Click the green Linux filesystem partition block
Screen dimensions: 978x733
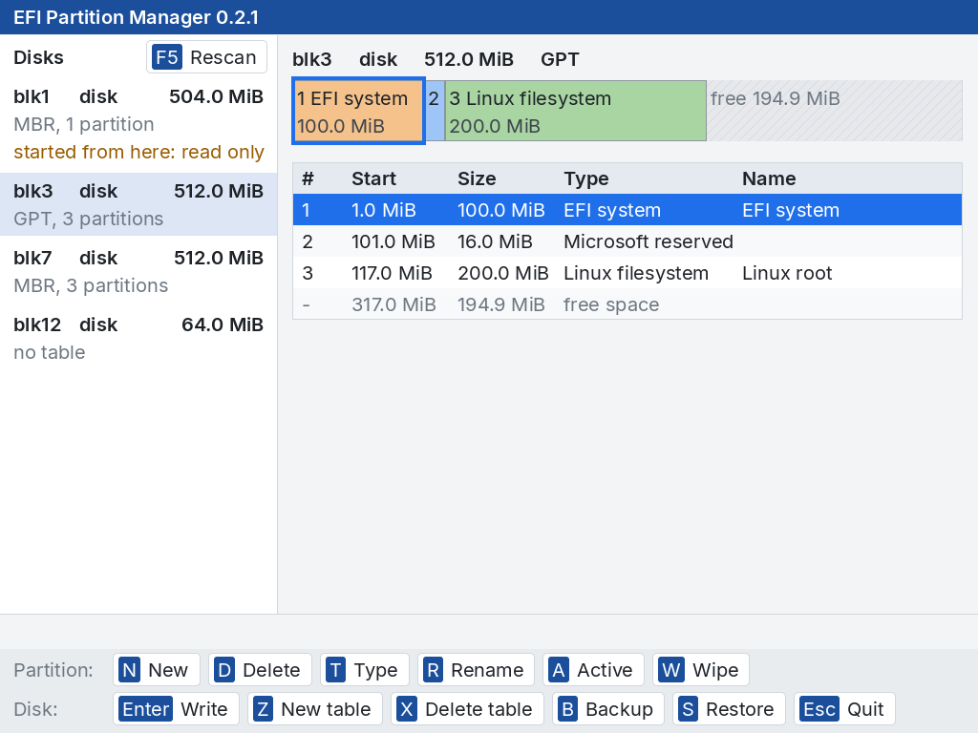(x=576, y=111)
